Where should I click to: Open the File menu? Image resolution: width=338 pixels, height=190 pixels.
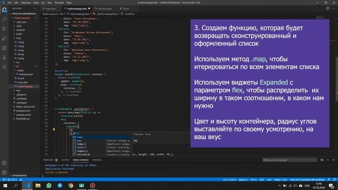click(10, 3)
